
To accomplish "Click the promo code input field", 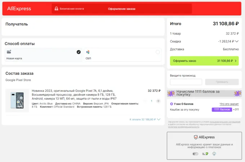I will coord(186,82).
